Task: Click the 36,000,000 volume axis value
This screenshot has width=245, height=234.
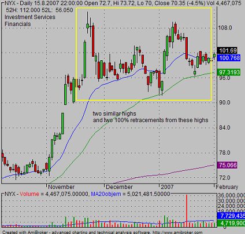Action: point(231,195)
